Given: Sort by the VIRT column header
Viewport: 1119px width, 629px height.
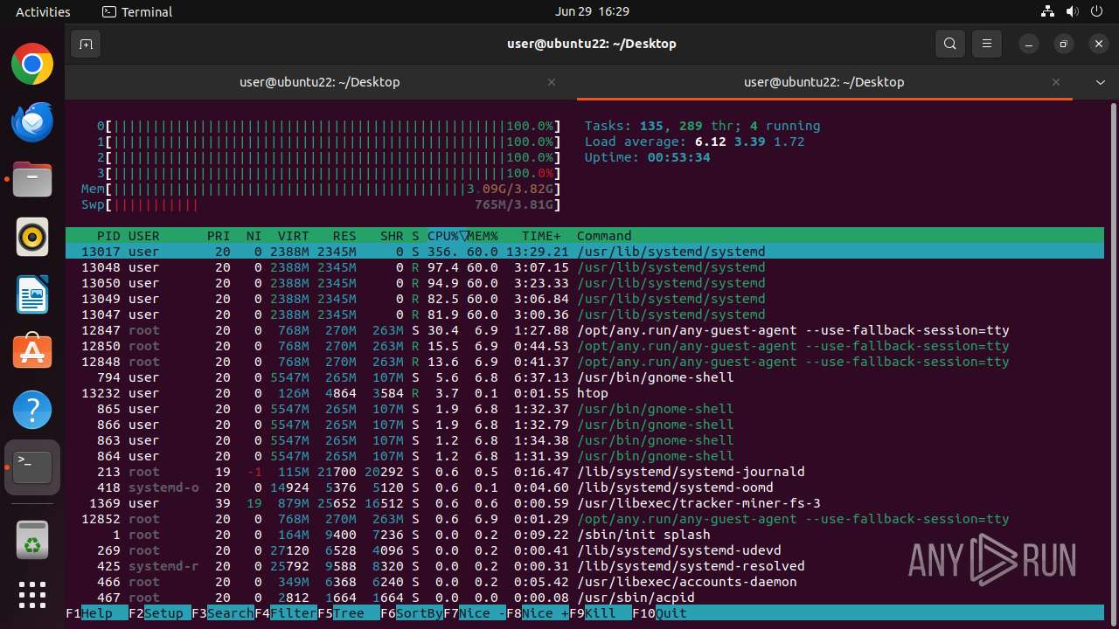Looking at the screenshot, I should tap(294, 236).
